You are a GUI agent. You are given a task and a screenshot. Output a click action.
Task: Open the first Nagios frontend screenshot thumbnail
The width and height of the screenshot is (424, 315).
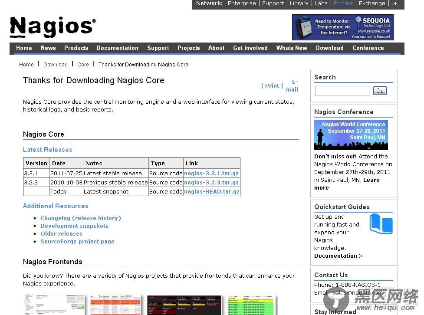54,305
